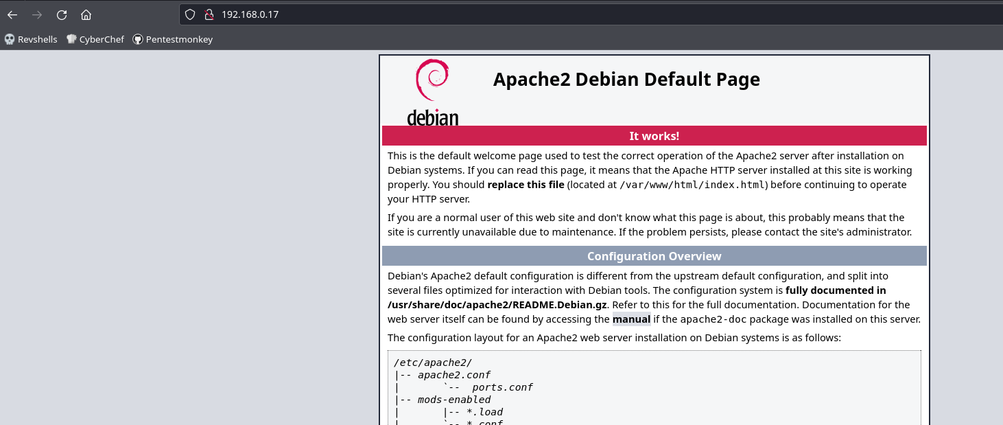This screenshot has width=1003, height=425.
Task: Click the path /var/www/html/index.html
Action: [692, 185]
